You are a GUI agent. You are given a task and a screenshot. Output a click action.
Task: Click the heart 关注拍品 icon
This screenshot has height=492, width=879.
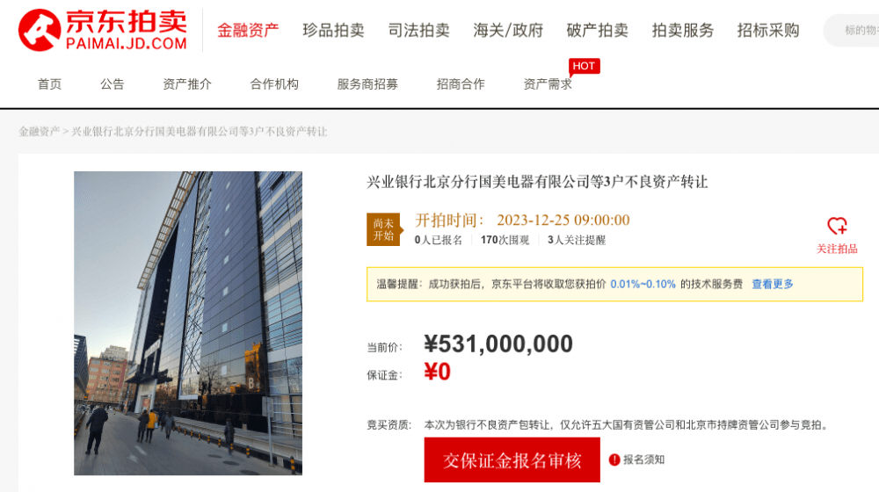tap(837, 226)
